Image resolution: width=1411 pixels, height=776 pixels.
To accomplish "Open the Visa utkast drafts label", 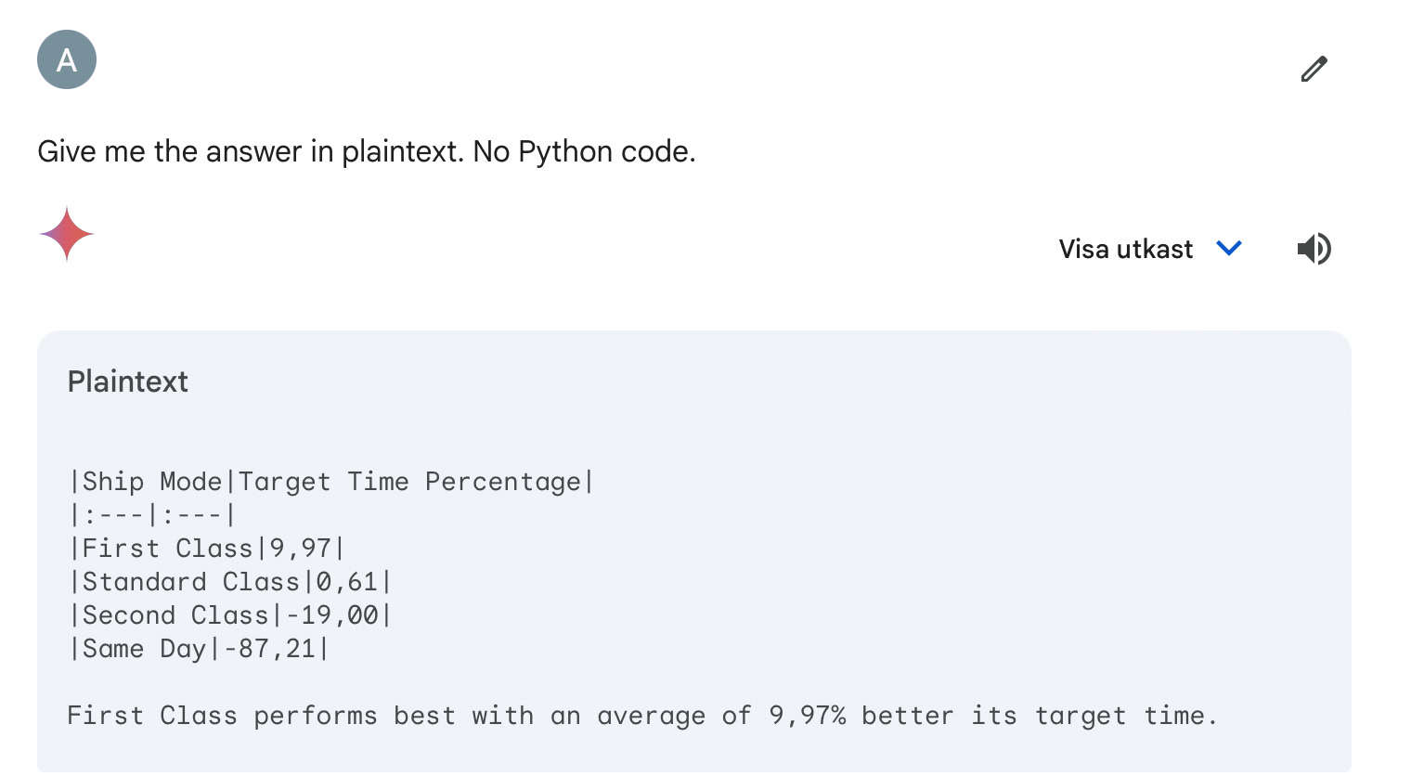I will pos(1125,249).
